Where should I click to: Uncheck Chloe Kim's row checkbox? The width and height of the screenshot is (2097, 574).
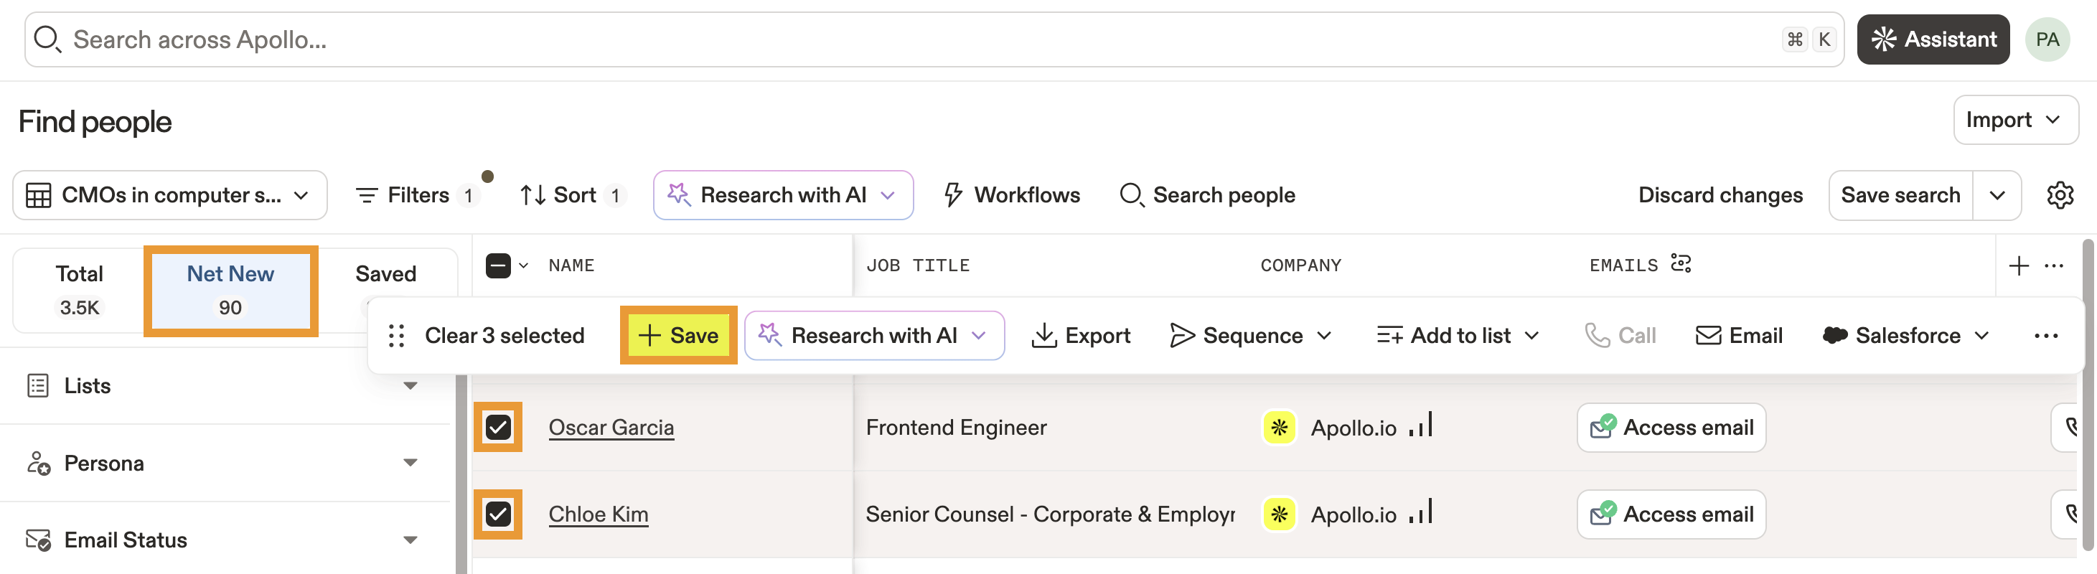[498, 514]
